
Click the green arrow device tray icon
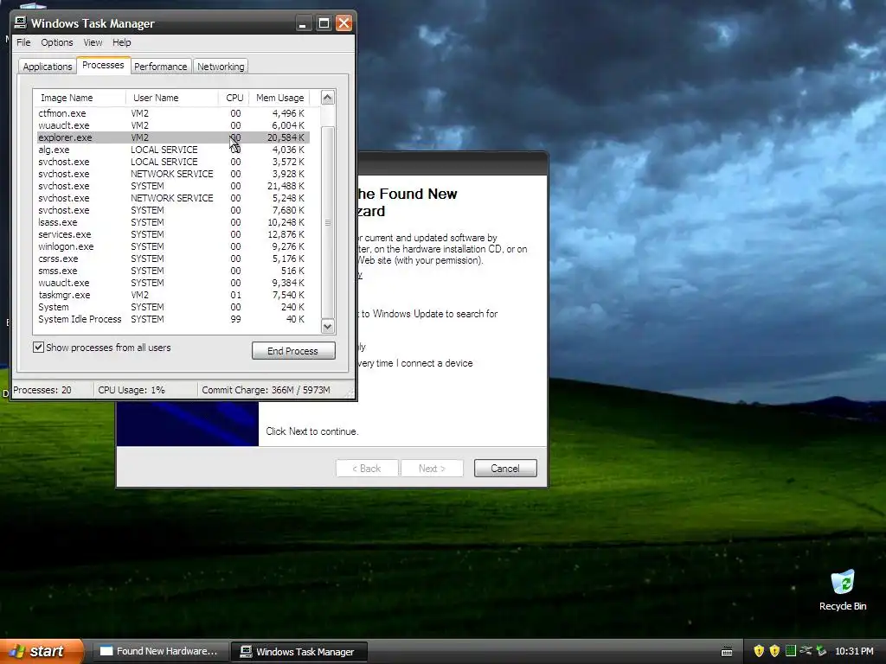pos(821,651)
